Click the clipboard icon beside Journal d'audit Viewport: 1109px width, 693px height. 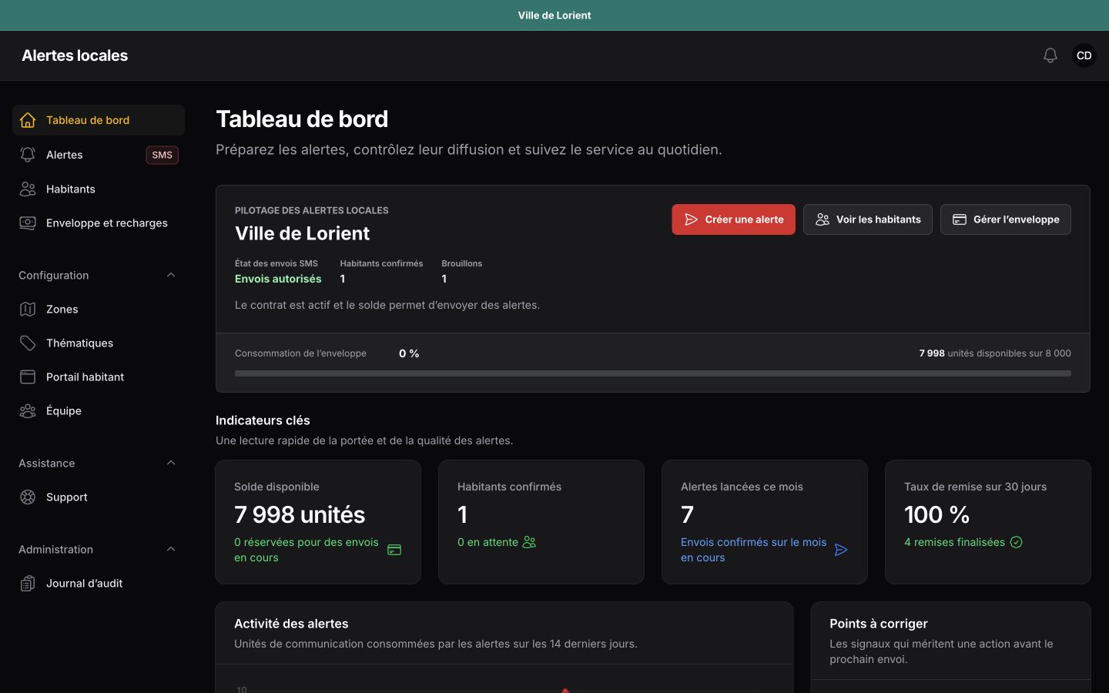click(28, 583)
